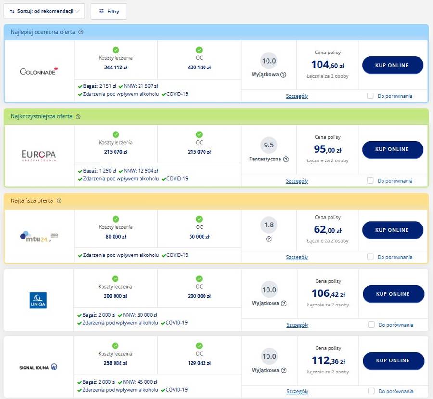Viewport: 433px width, 399px height.
Task: Click help icon next to Najtańsza oferta
Action: coord(59,201)
